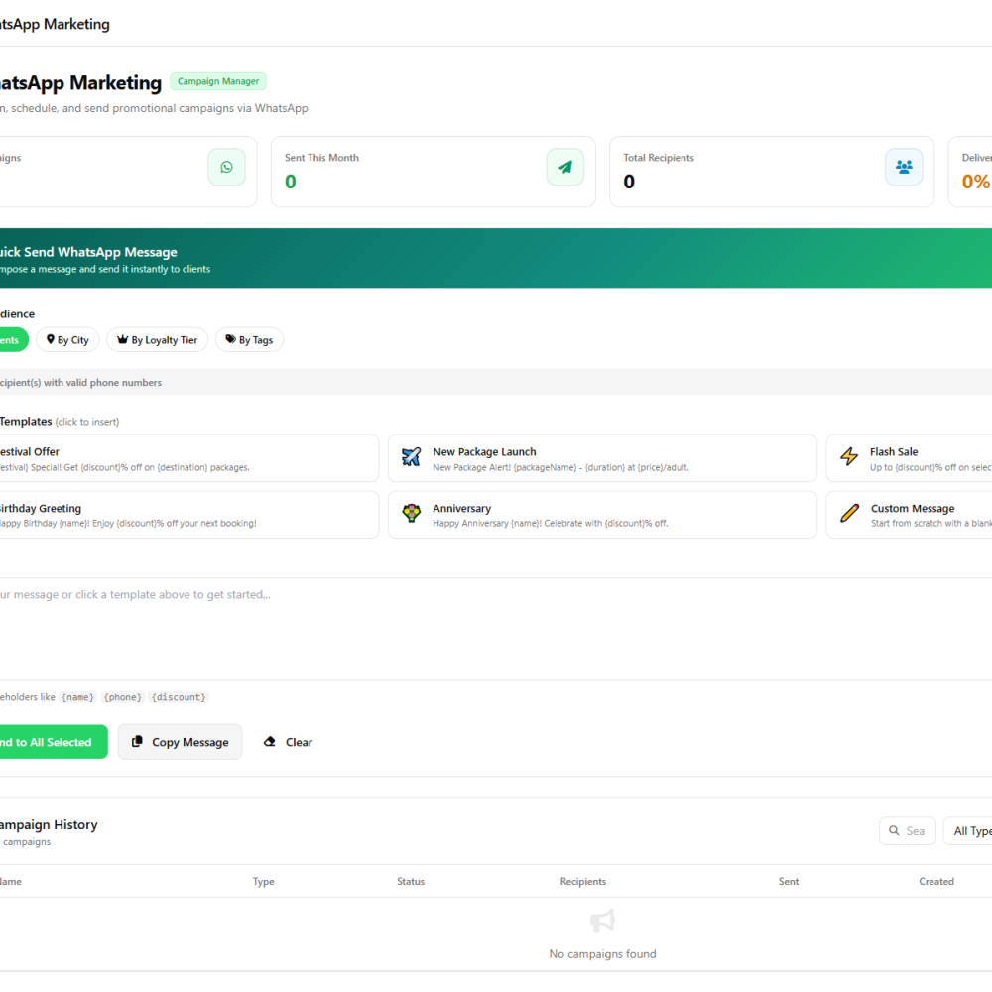This screenshot has height=992, width=992.
Task: Click the pencil icon of Custom Message
Action: [849, 513]
